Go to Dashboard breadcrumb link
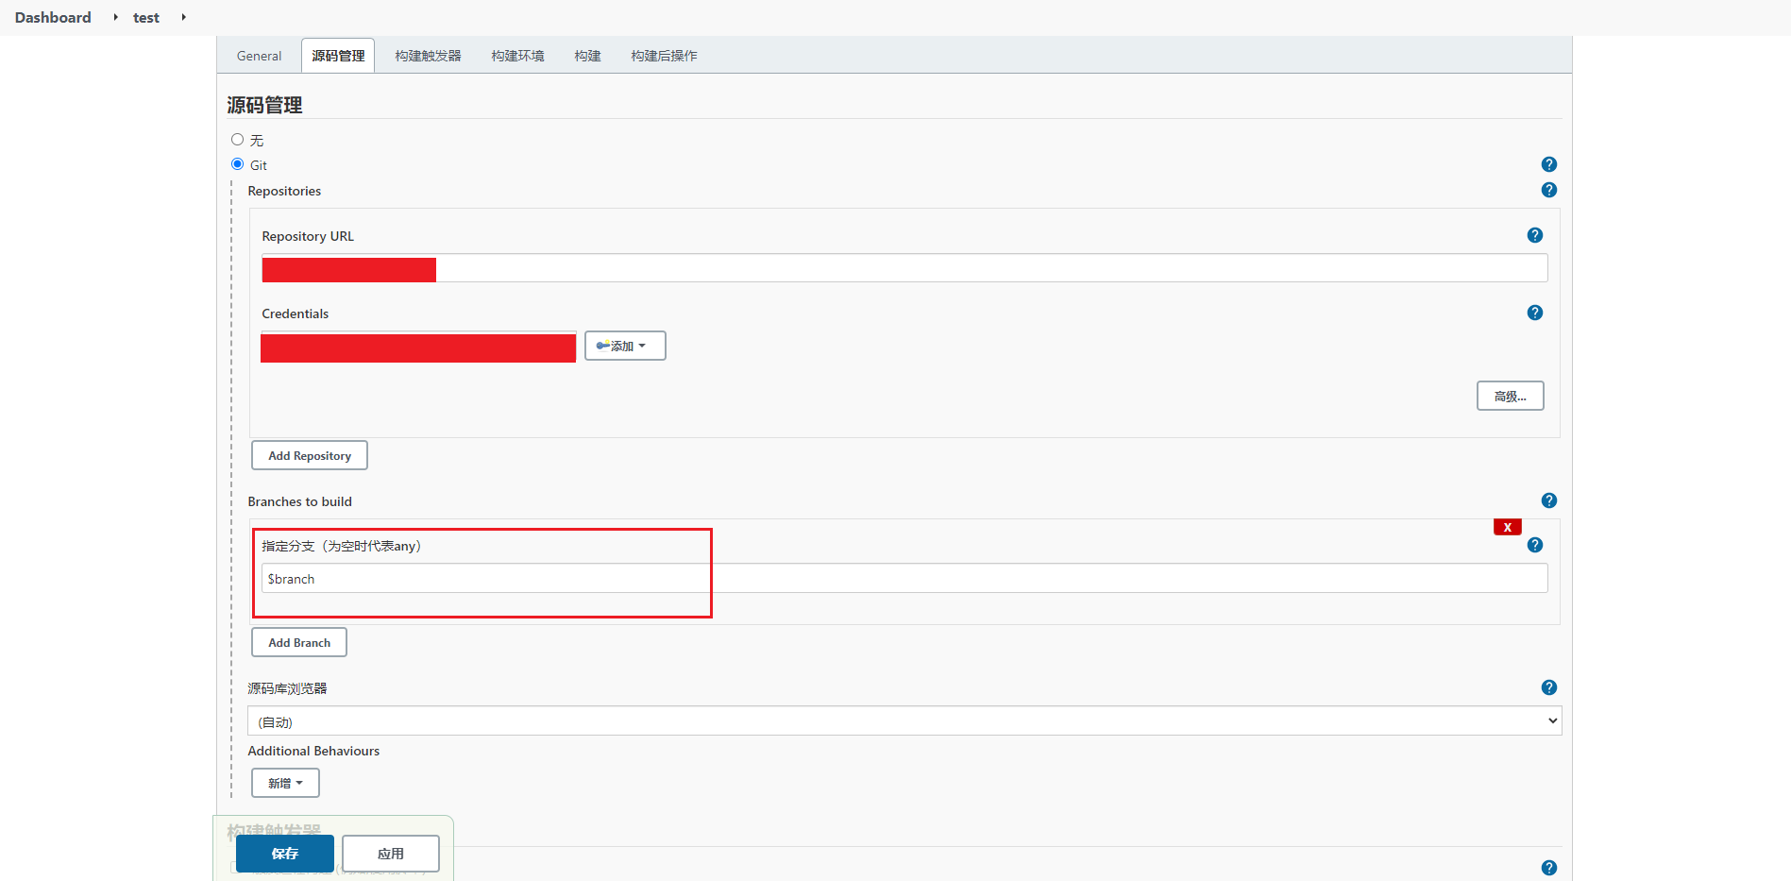The width and height of the screenshot is (1791, 881). [53, 17]
